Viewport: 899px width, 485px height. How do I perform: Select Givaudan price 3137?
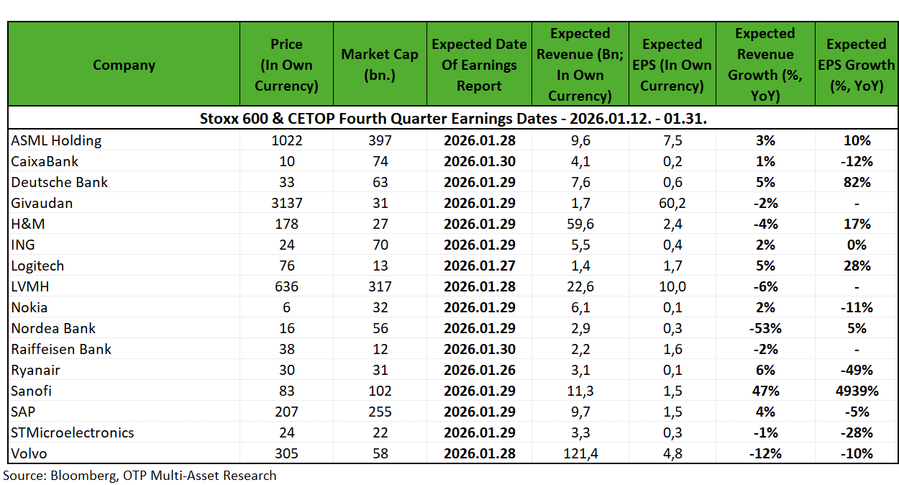(286, 203)
